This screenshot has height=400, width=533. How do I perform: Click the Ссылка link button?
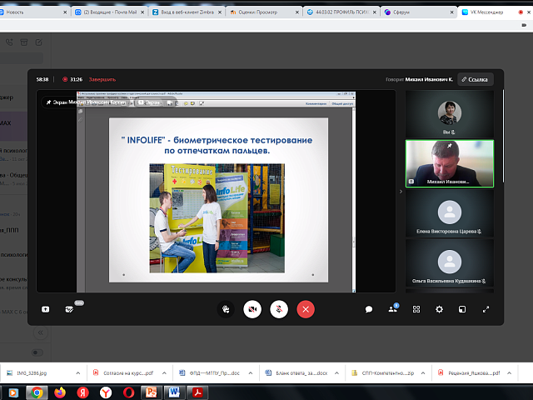pyautogui.click(x=475, y=79)
